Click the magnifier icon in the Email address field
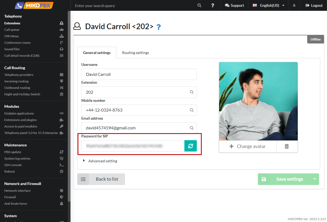The width and height of the screenshot is (327, 222). point(192,128)
